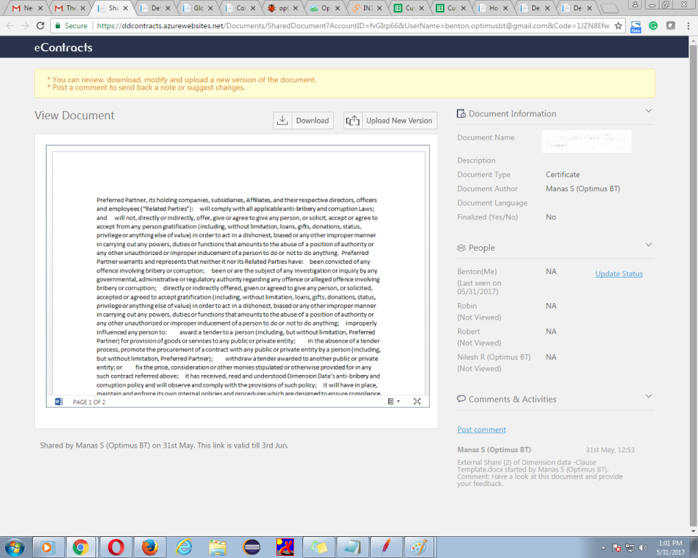The height and width of the screenshot is (558, 698).
Task: Click the Update Status link for Benton
Action: tap(618, 273)
